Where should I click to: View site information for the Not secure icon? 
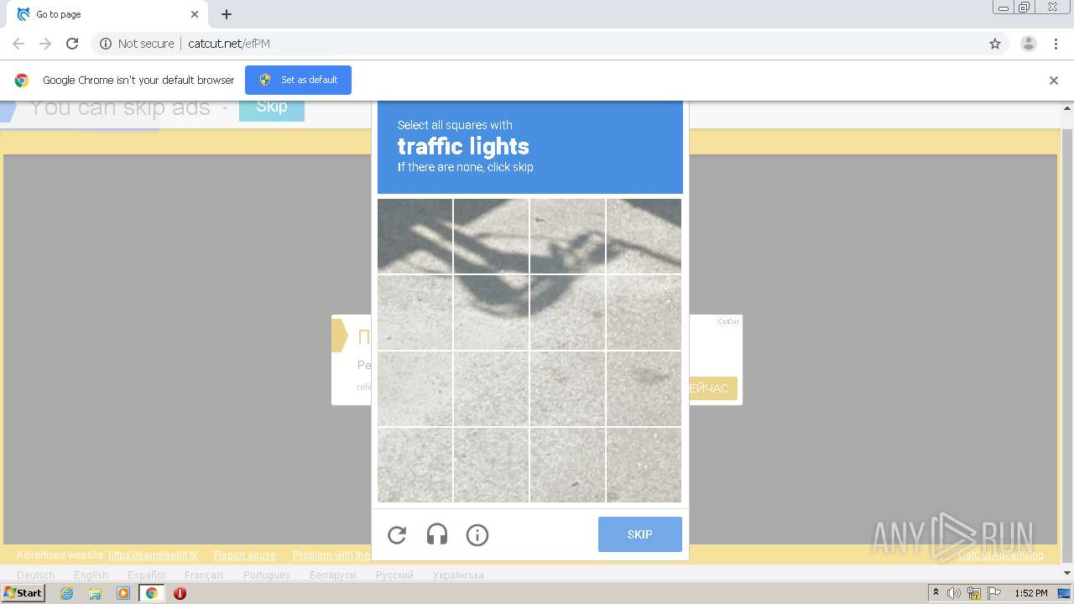pyautogui.click(x=106, y=44)
